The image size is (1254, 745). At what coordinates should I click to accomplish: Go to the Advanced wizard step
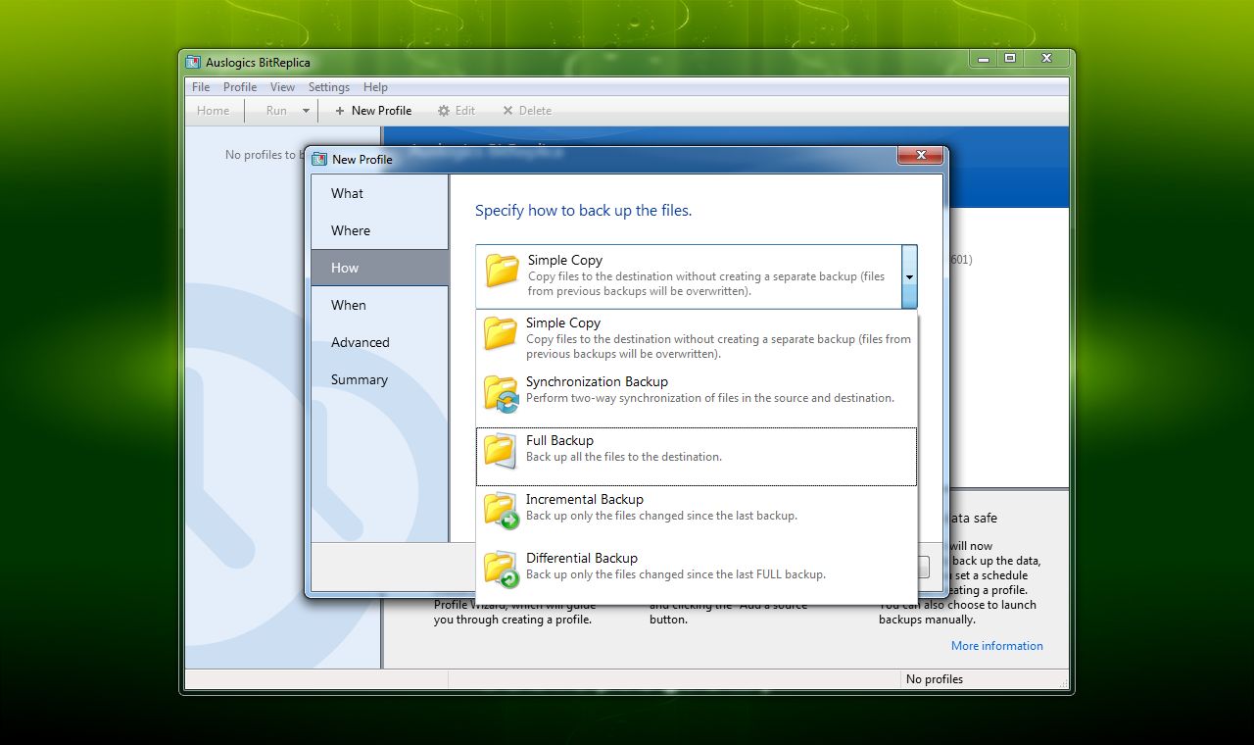pos(380,342)
